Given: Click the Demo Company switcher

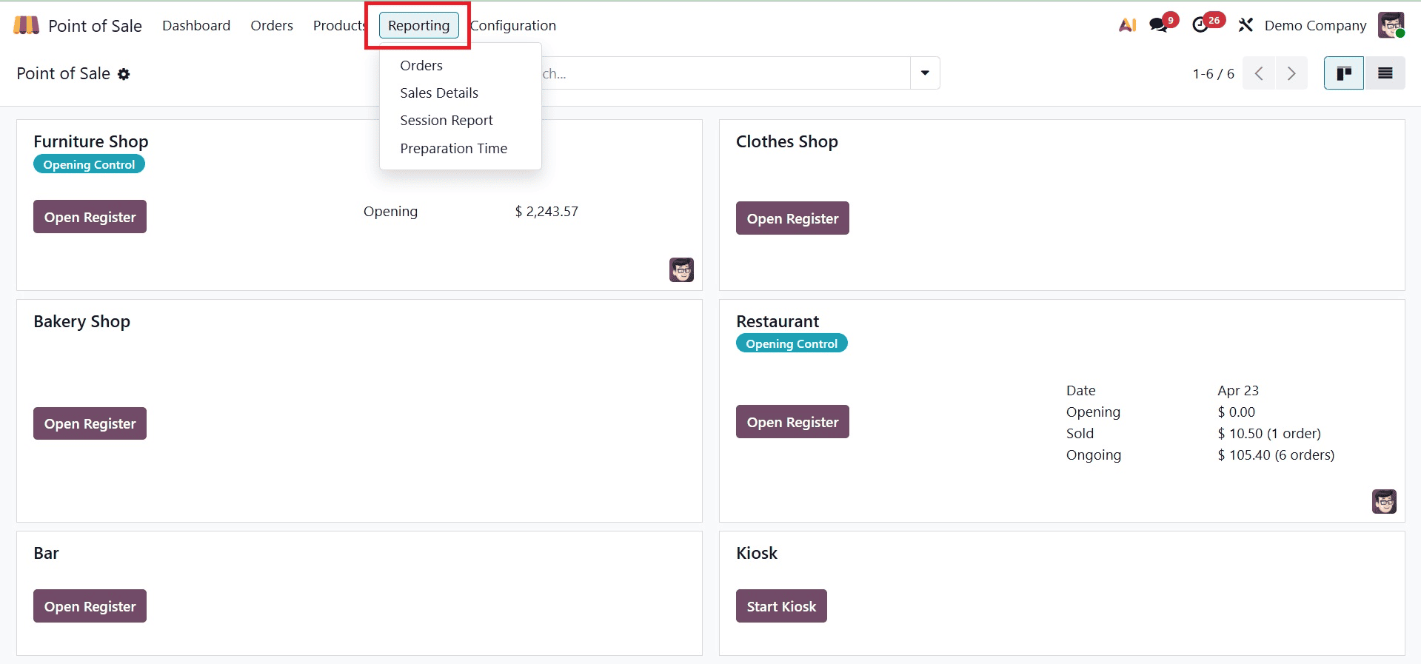Looking at the screenshot, I should pos(1316,25).
